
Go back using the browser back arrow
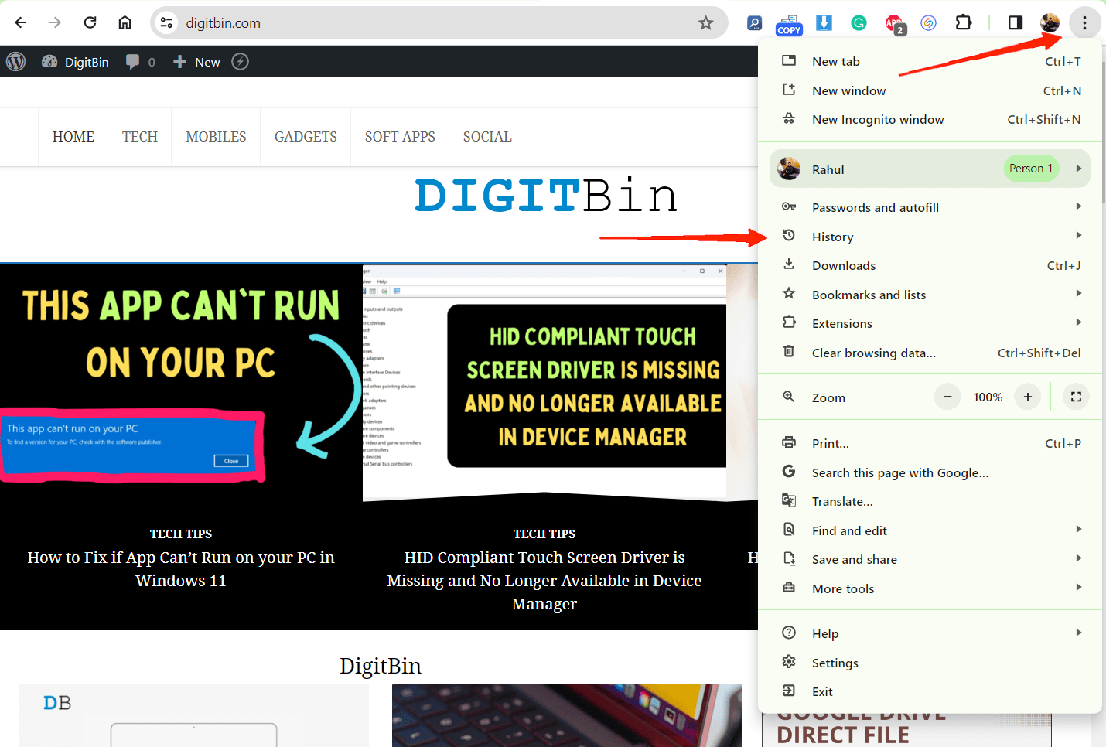pos(21,22)
